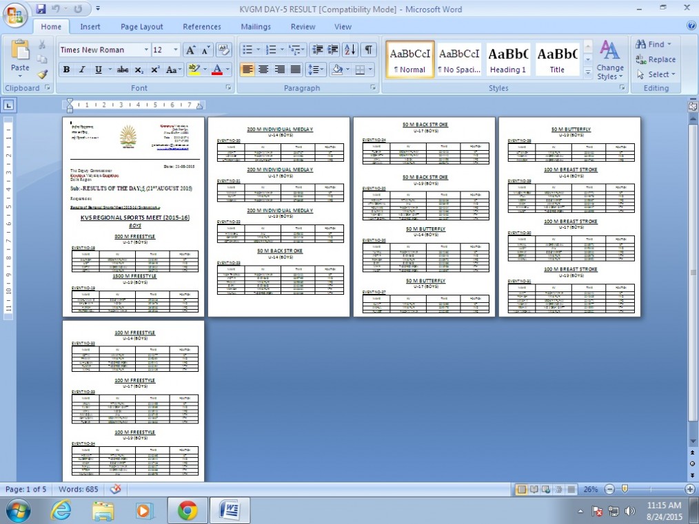Click the Show/Hide paragraph marks icon
This screenshot has height=524, width=699.
point(369,50)
